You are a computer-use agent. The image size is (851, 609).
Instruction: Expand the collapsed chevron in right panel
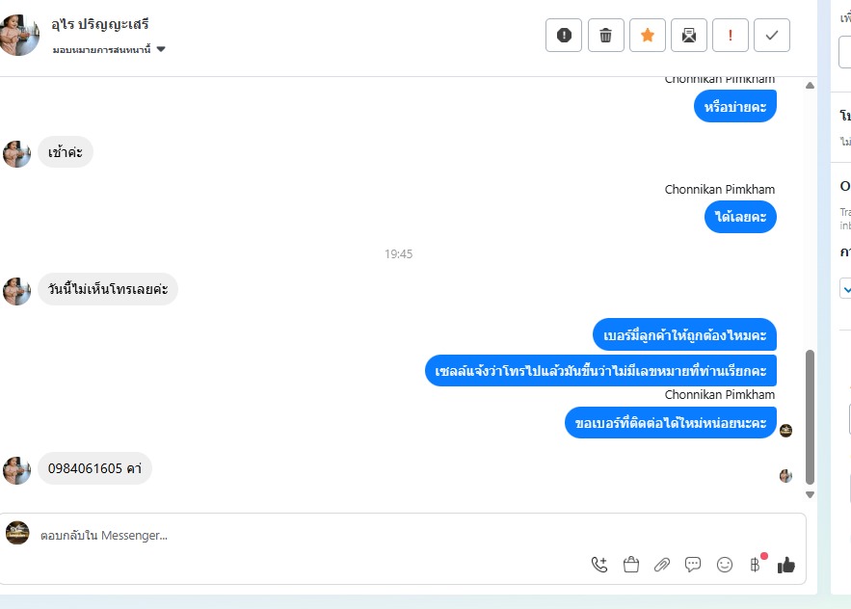click(846, 289)
